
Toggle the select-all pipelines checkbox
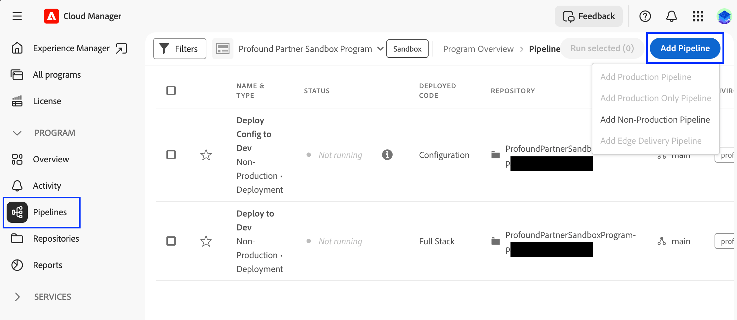(x=171, y=91)
